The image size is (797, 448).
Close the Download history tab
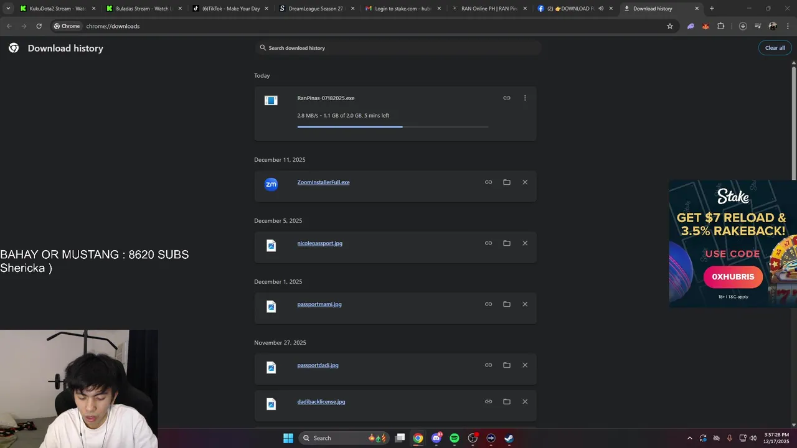(697, 9)
